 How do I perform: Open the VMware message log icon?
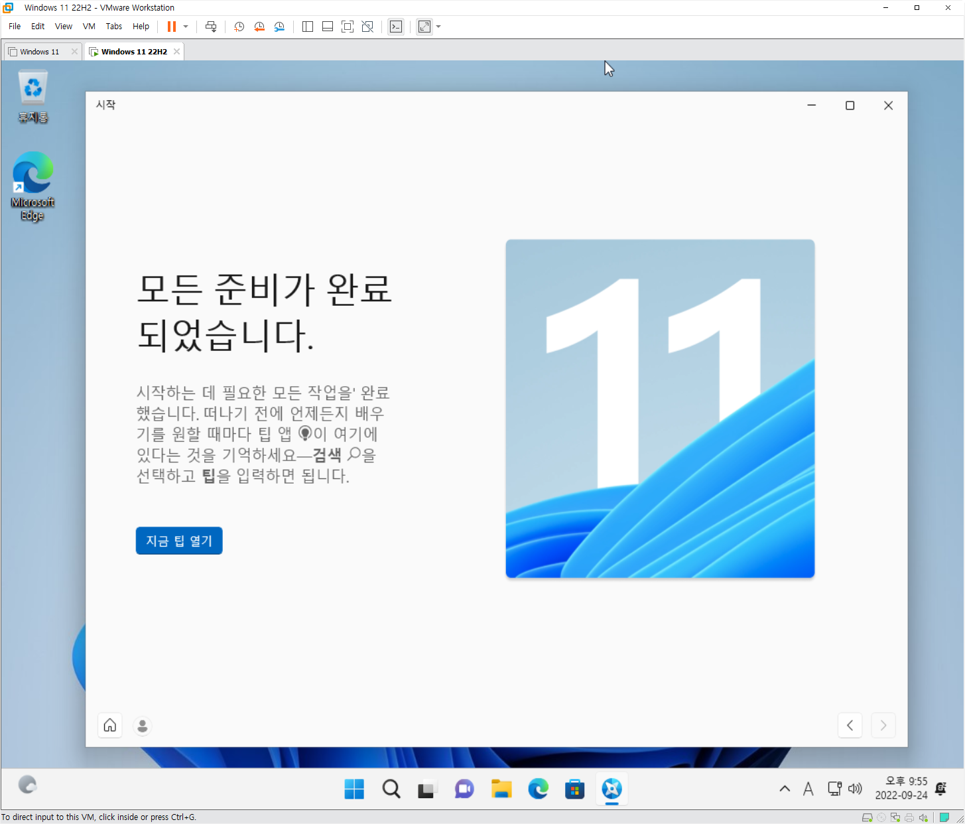(x=944, y=817)
